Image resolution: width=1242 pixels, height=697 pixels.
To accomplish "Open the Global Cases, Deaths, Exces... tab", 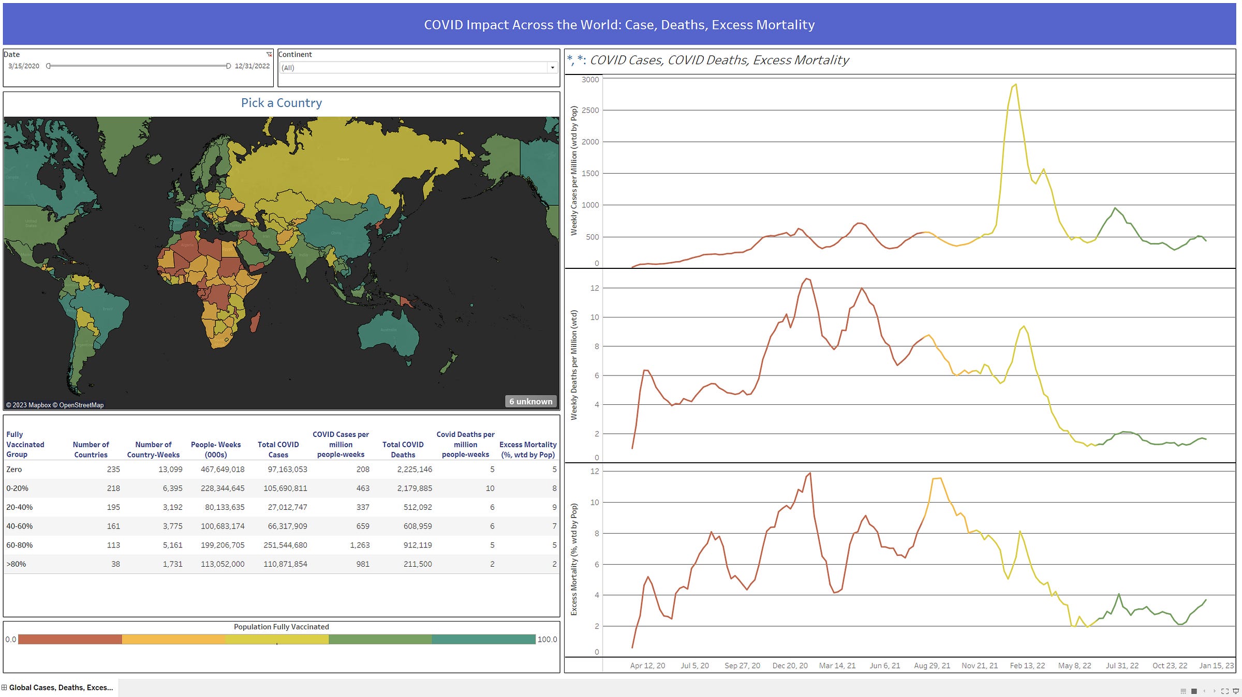I will (x=61, y=687).
